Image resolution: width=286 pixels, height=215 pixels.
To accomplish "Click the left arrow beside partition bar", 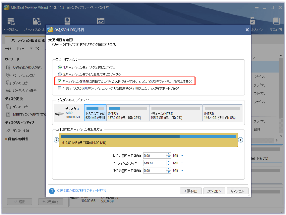I will pyautogui.click(x=56, y=140).
